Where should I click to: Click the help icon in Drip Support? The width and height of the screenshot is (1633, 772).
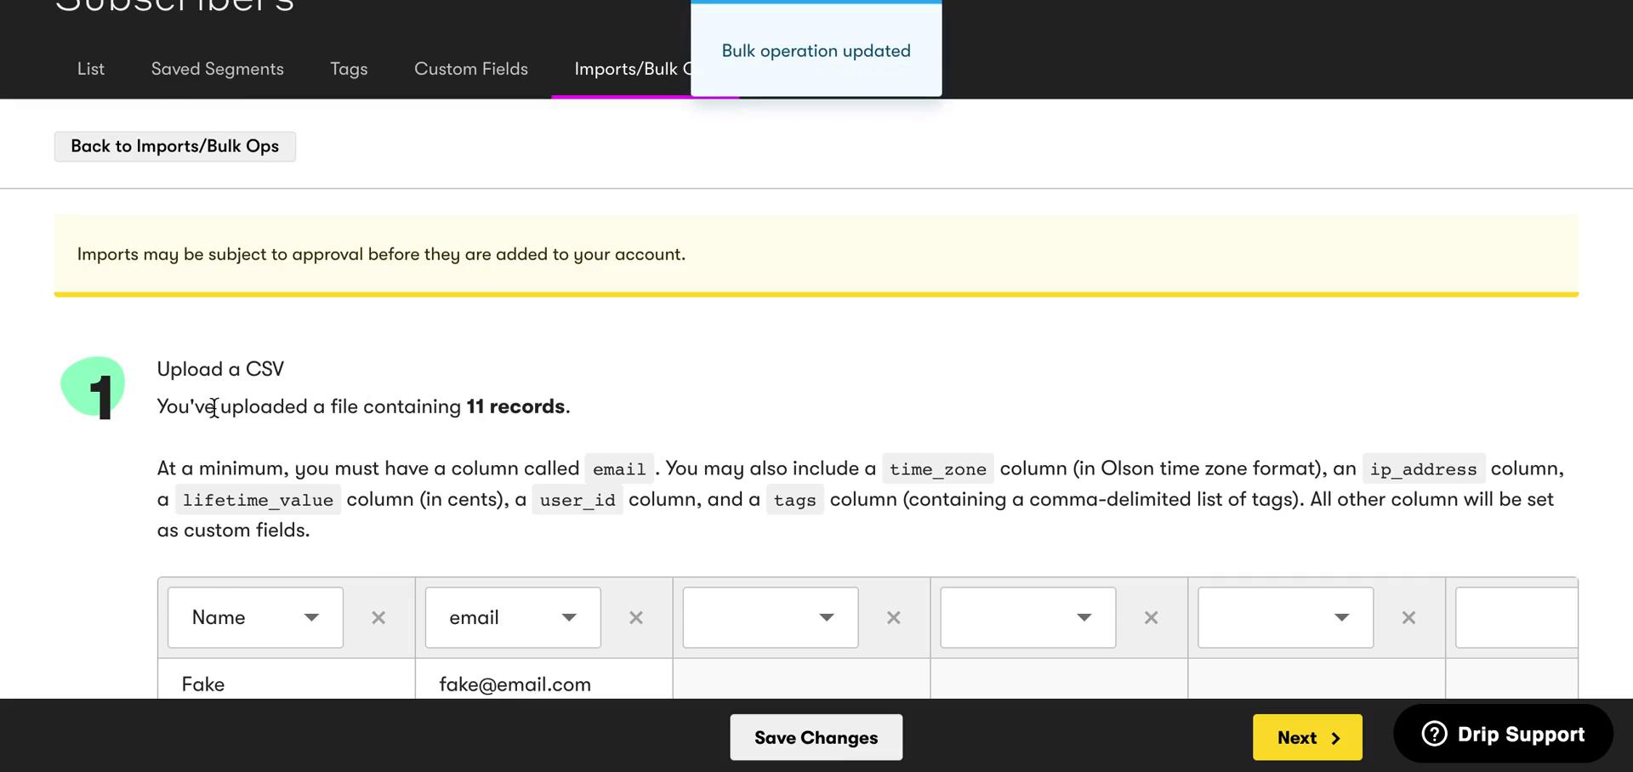tap(1434, 734)
